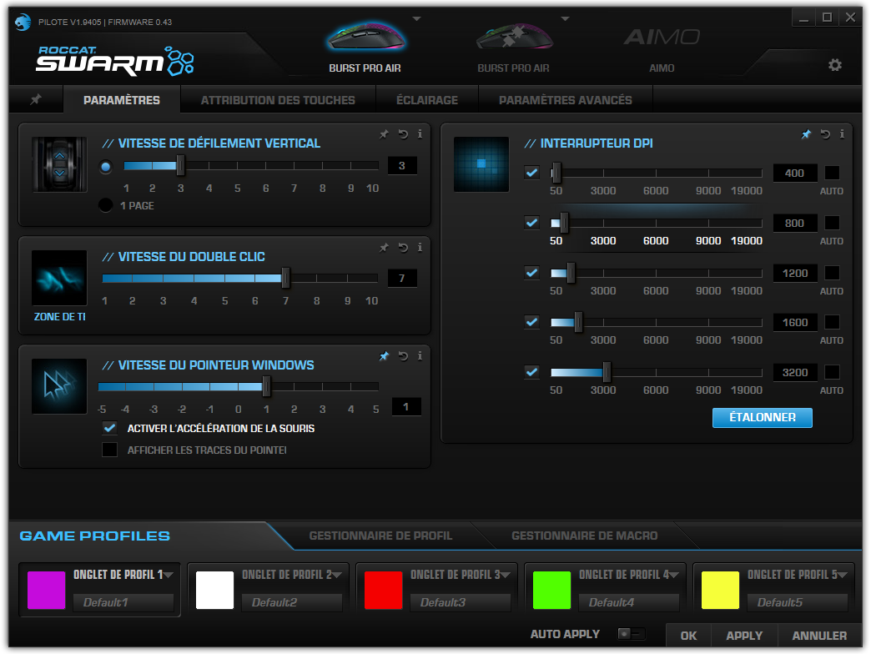This screenshot has width=871, height=654.
Task: Enable Afficher les traces du pointeur
Action: [109, 450]
